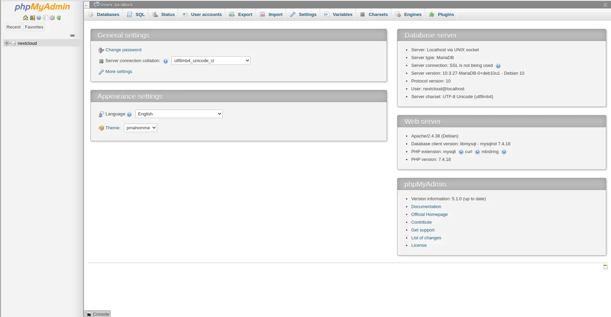Open the Settings tab
The height and width of the screenshot is (317, 611).
(303, 15)
